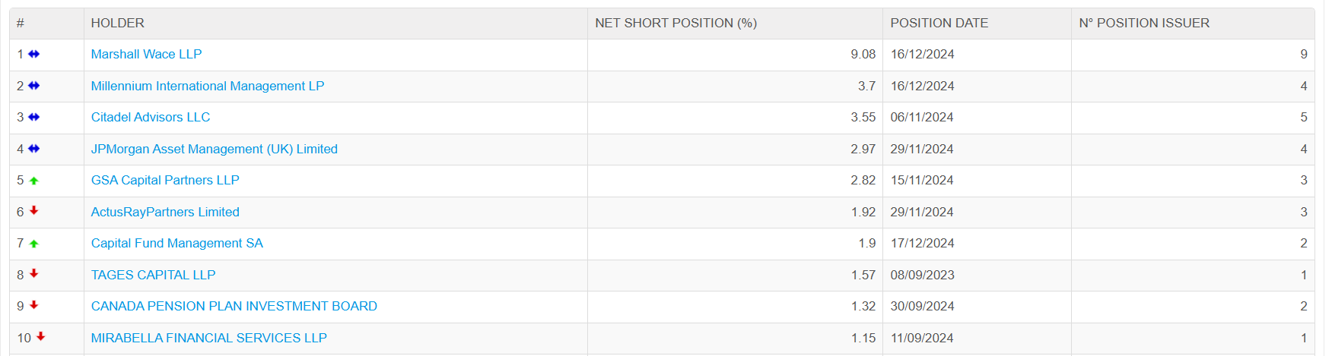Image resolution: width=1332 pixels, height=356 pixels.
Task: Click the ActusRayPartners Limited holder link
Action: pyautogui.click(x=165, y=212)
